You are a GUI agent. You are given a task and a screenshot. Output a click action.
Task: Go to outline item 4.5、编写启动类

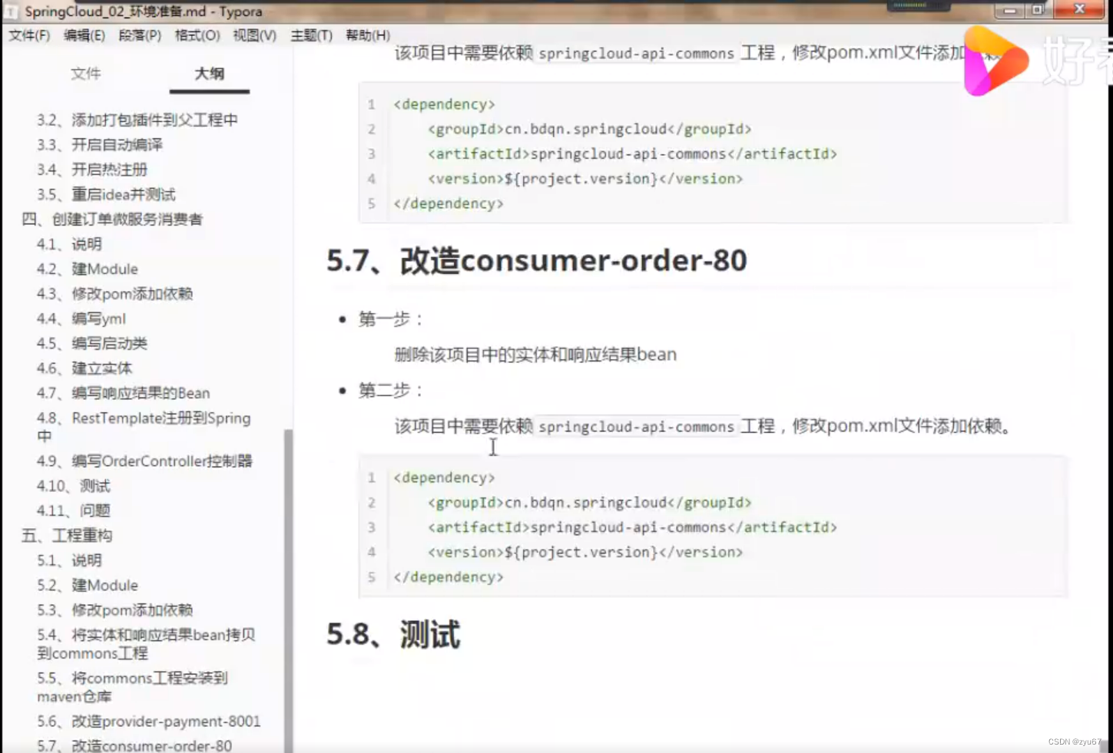point(92,343)
